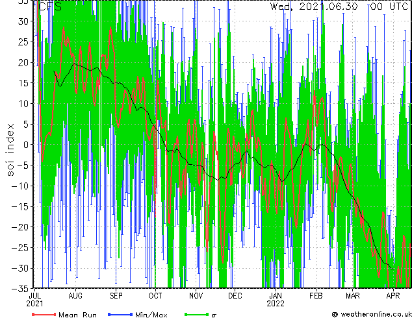Click the 'OCT' x-axis label
The width and height of the screenshot is (412, 318).
click(x=155, y=296)
